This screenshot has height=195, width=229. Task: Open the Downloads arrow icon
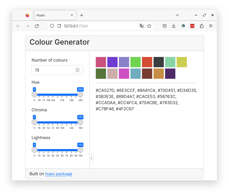[x=174, y=26]
